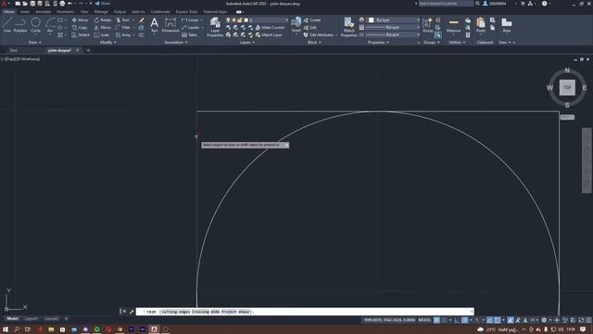Toggle grid display in status bar
Image resolution: width=593 pixels, height=334 pixels.
pos(436,320)
